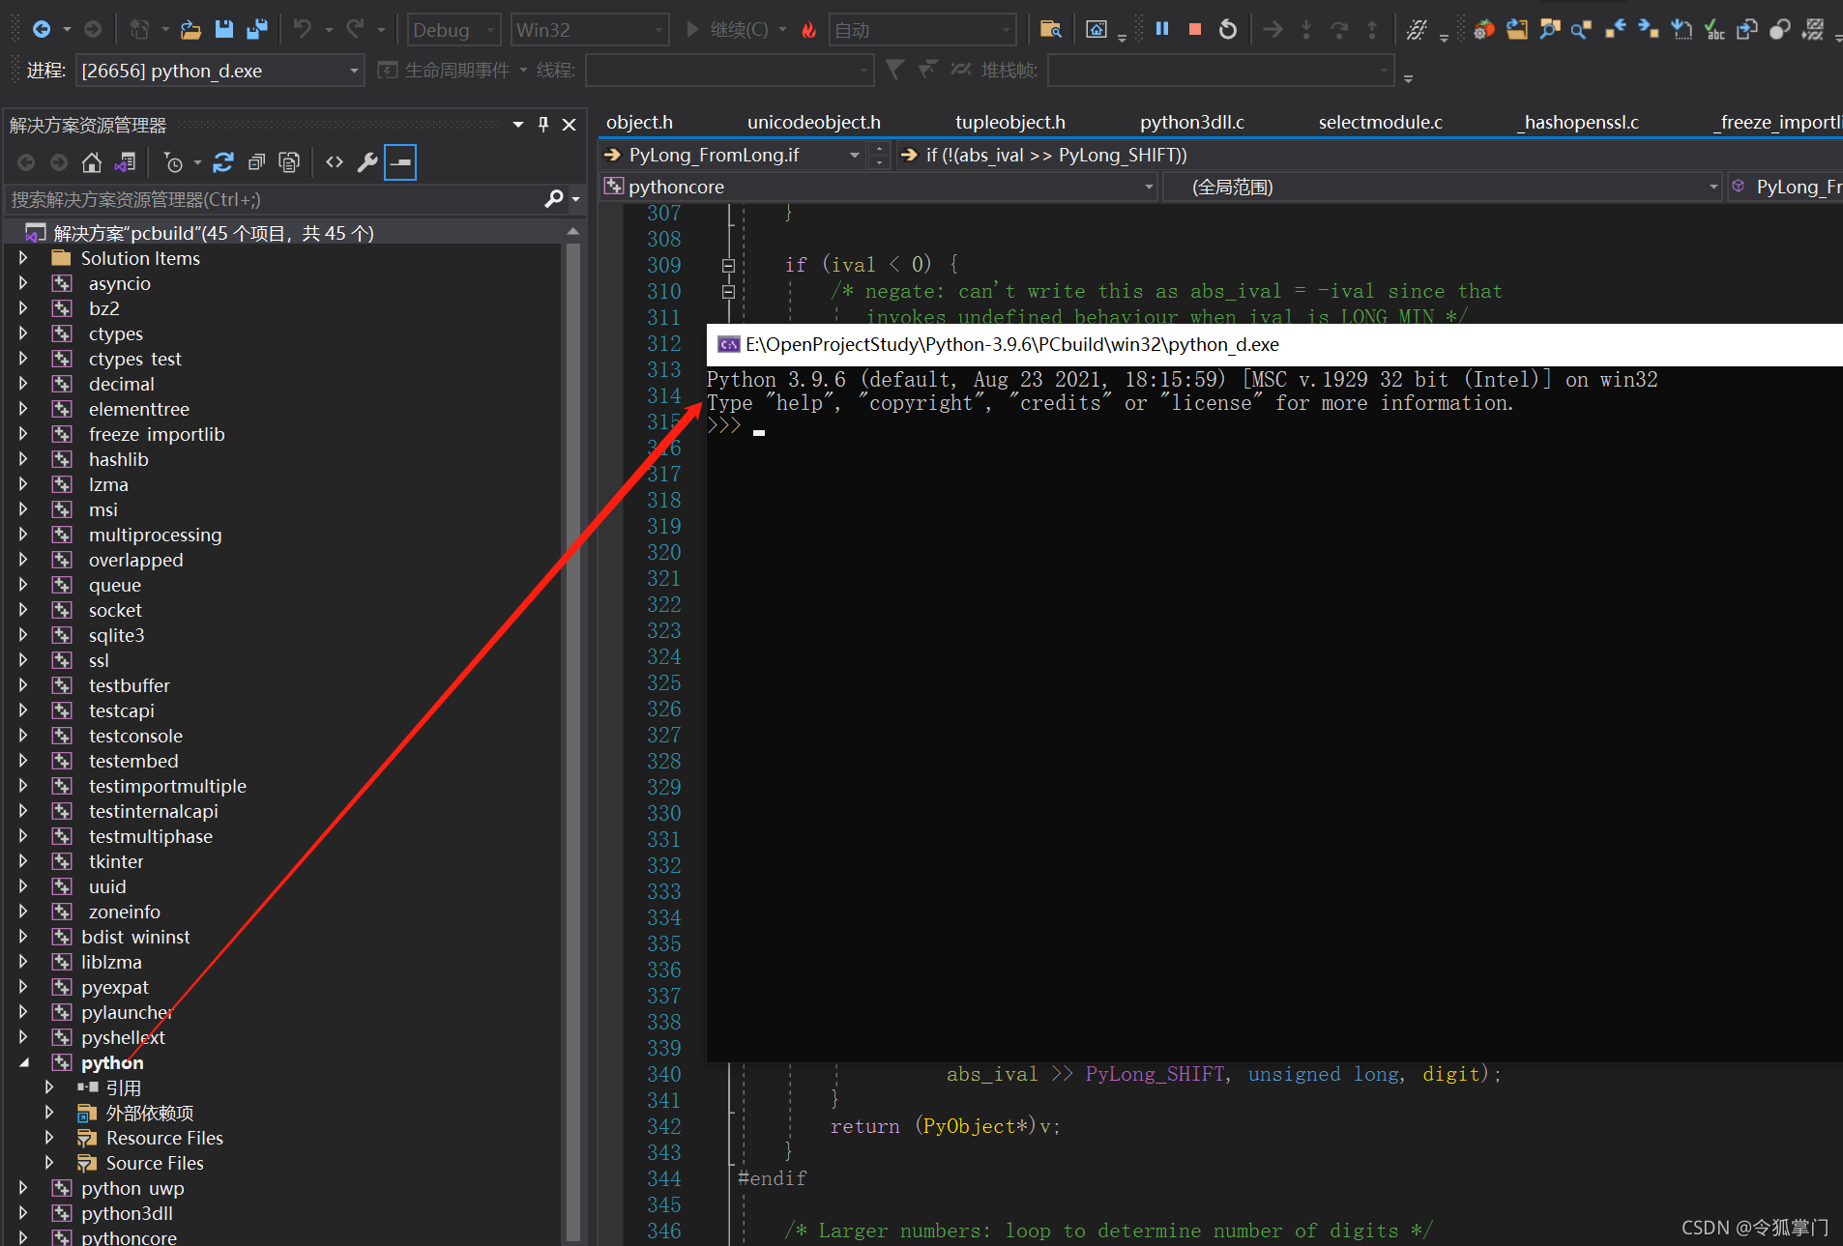Click the Solution Explorer search box
This screenshot has height=1246, width=1843.
274,199
